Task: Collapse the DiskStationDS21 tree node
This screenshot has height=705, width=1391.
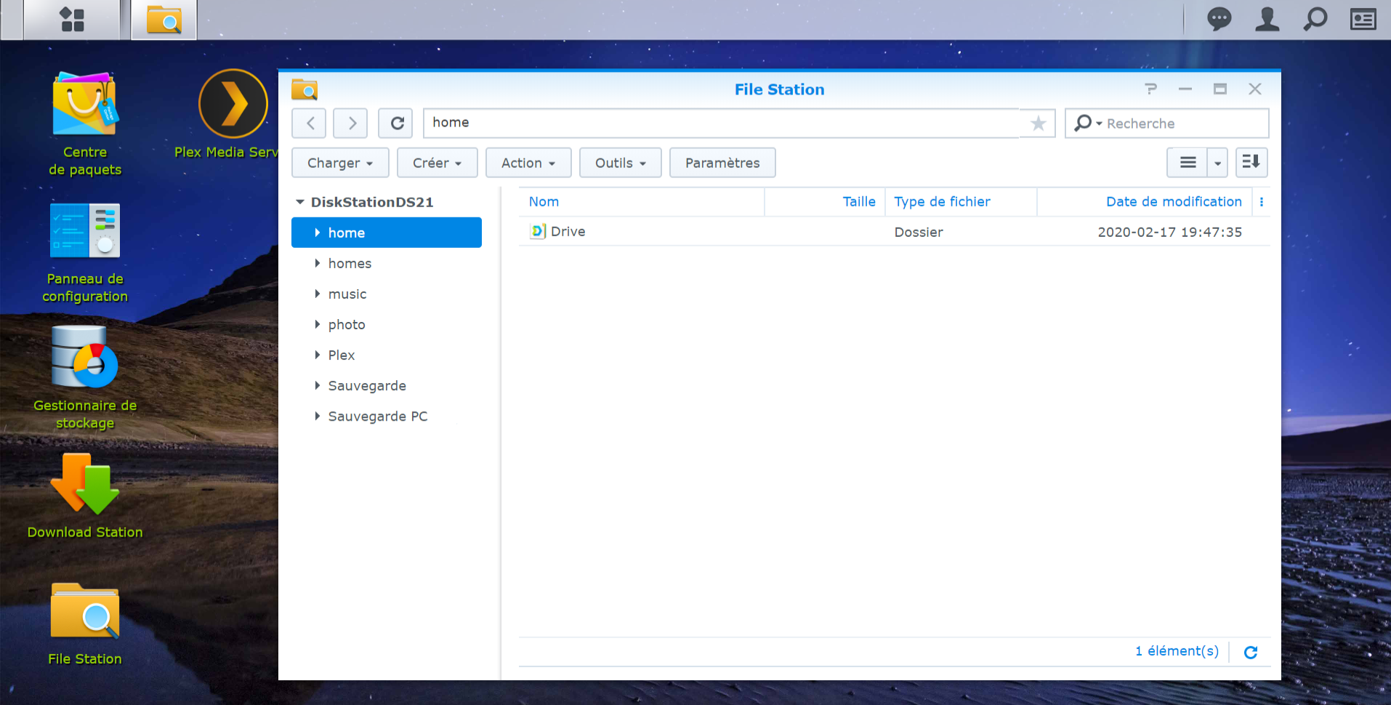Action: point(299,202)
